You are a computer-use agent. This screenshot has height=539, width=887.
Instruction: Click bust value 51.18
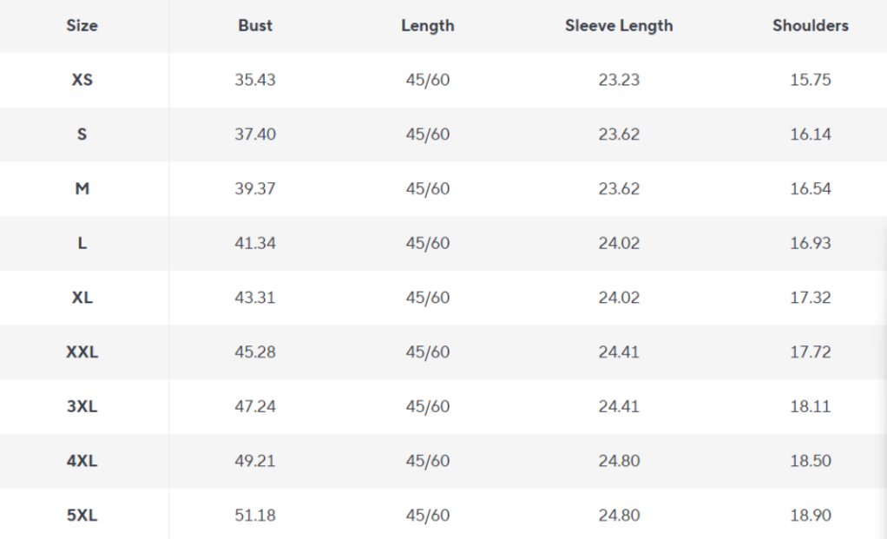tap(254, 516)
